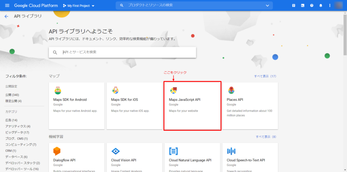Filter by 公開 (340)
Viewport: 347px width, 172px height.
click(x=12, y=95)
